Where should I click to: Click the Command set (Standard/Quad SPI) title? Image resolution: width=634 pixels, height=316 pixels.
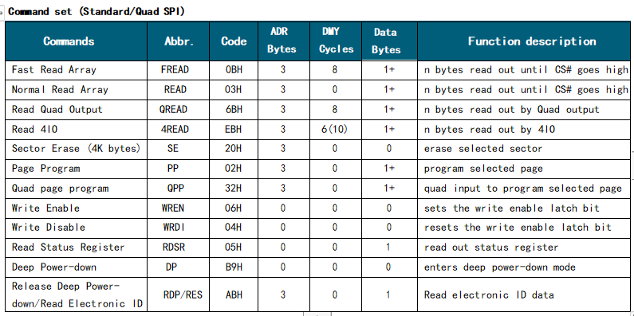pos(96,11)
